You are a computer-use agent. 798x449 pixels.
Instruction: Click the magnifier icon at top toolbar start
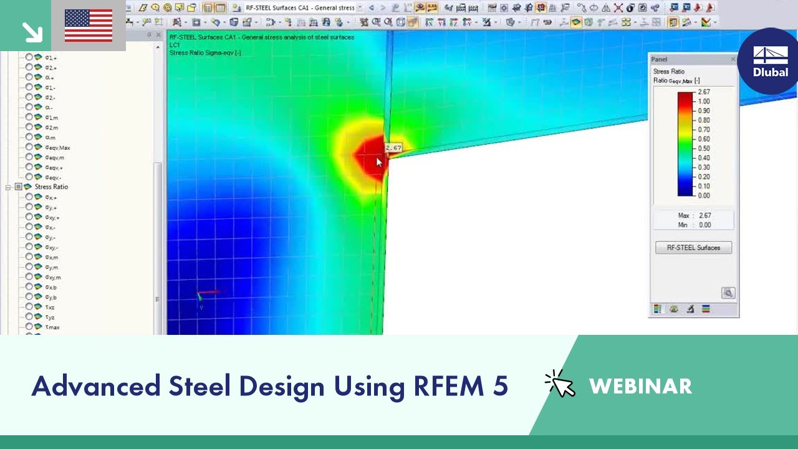(155, 8)
